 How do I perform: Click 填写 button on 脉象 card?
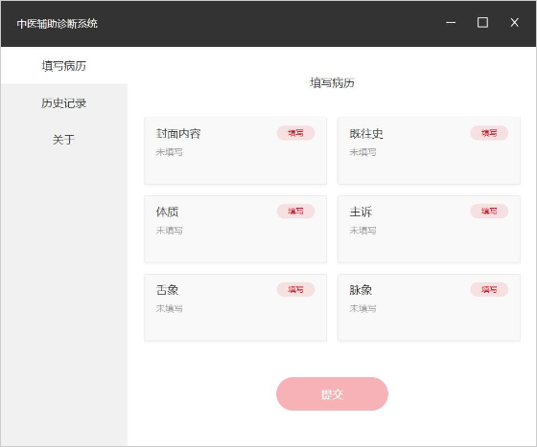click(489, 289)
